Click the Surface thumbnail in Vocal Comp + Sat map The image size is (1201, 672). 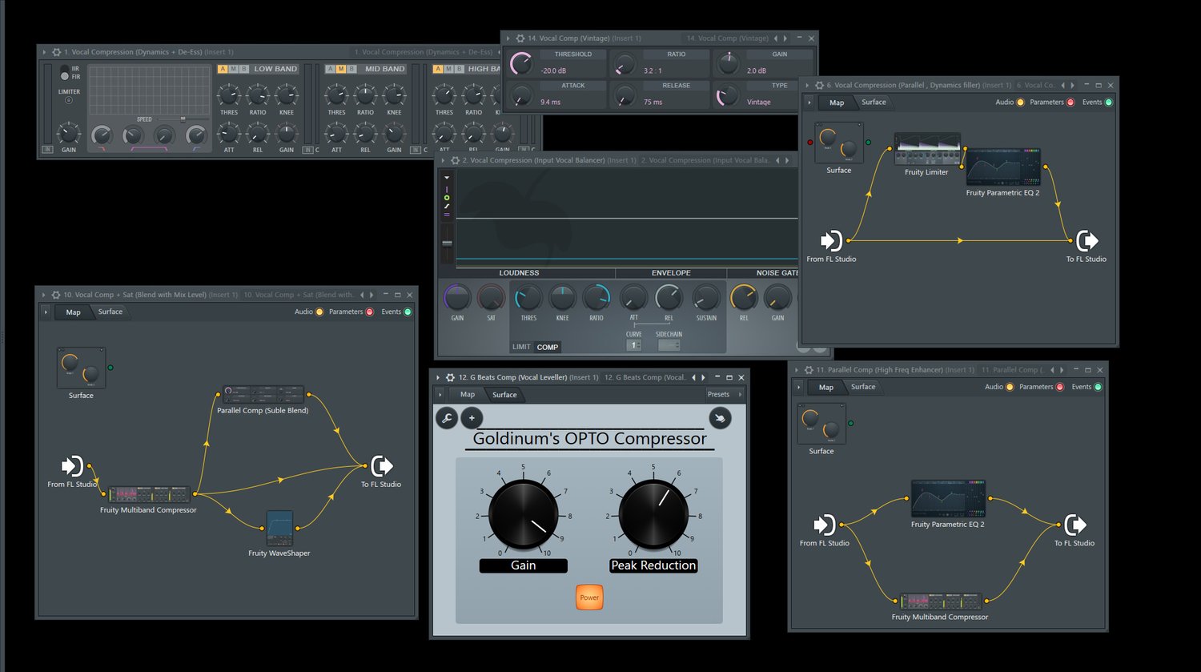(81, 368)
